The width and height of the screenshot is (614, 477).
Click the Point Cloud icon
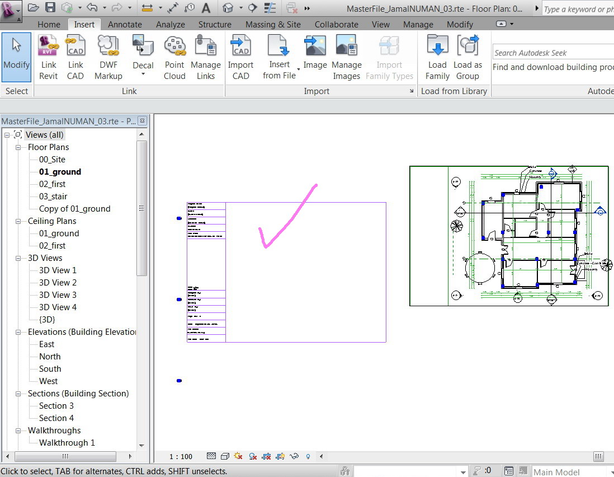pos(174,58)
